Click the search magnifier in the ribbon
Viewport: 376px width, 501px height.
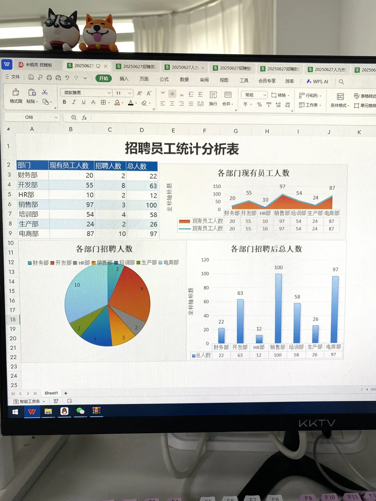(342, 81)
